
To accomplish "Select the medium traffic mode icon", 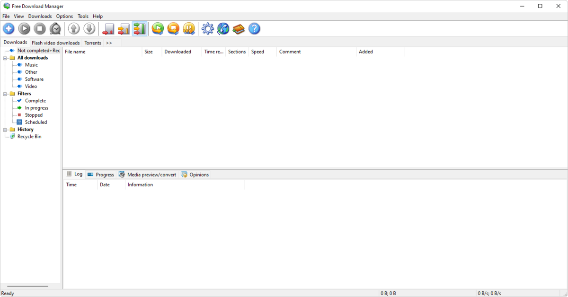I will (x=124, y=29).
